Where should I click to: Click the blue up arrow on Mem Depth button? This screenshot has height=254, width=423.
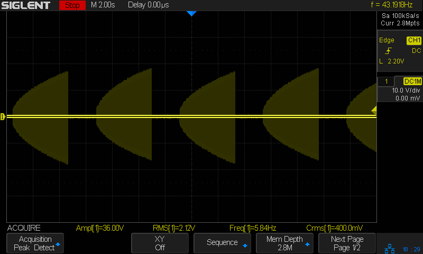click(x=307, y=244)
